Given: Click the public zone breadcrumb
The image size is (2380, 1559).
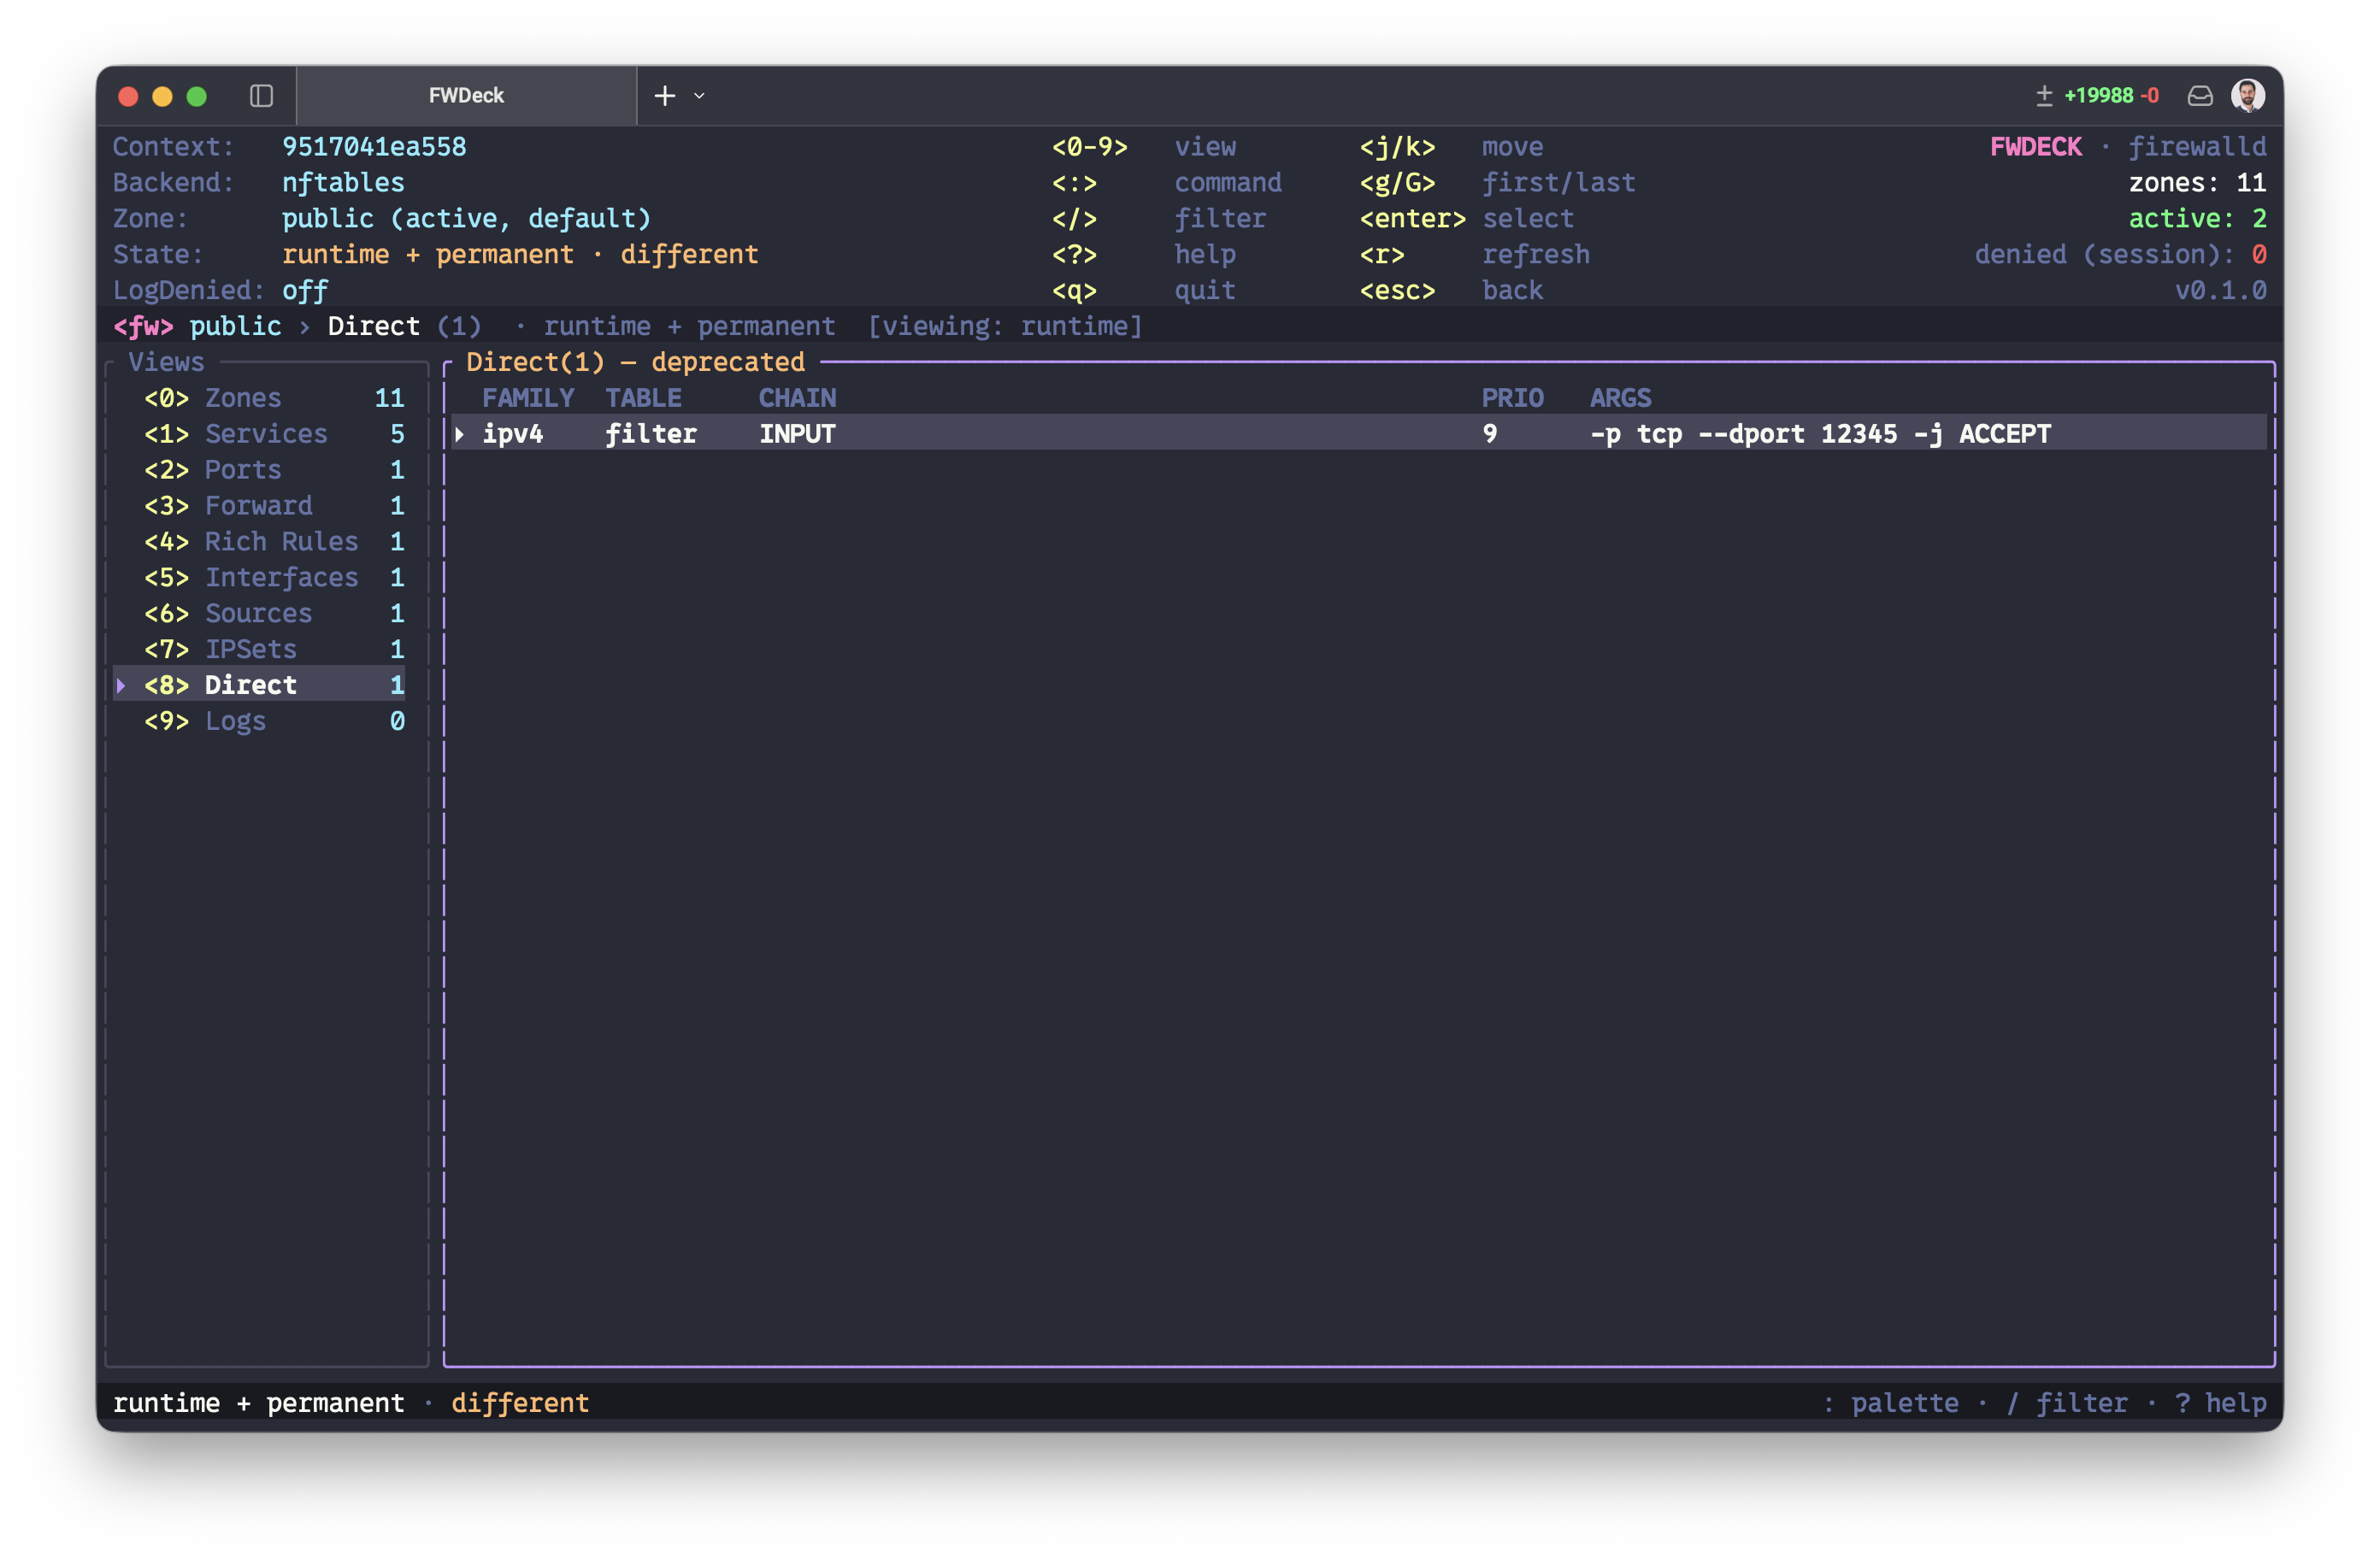Looking at the screenshot, I should 235,327.
